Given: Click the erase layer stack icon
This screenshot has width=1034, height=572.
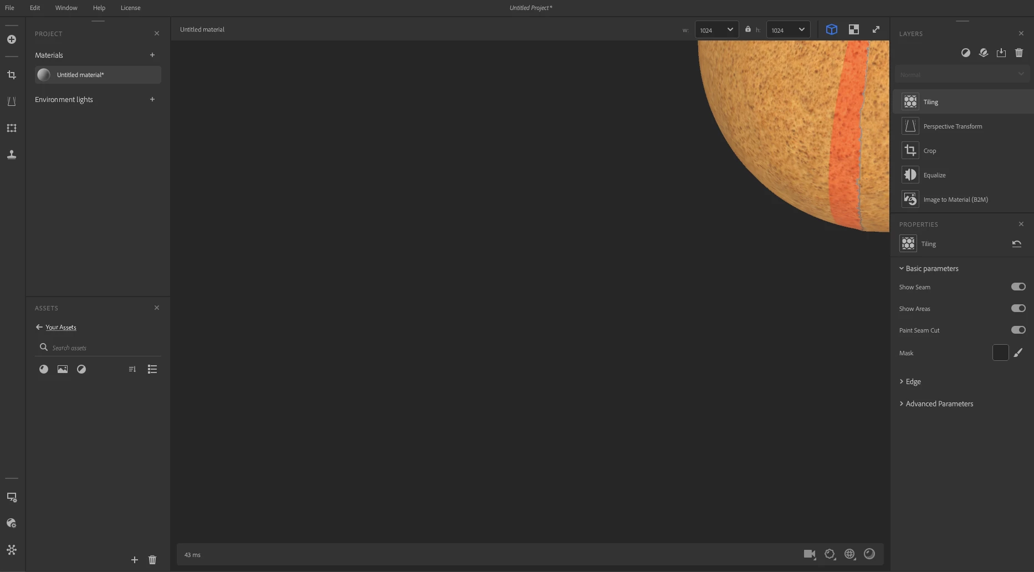Looking at the screenshot, I should point(984,53).
